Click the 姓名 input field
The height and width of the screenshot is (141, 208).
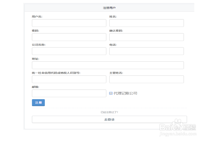tap(147, 23)
